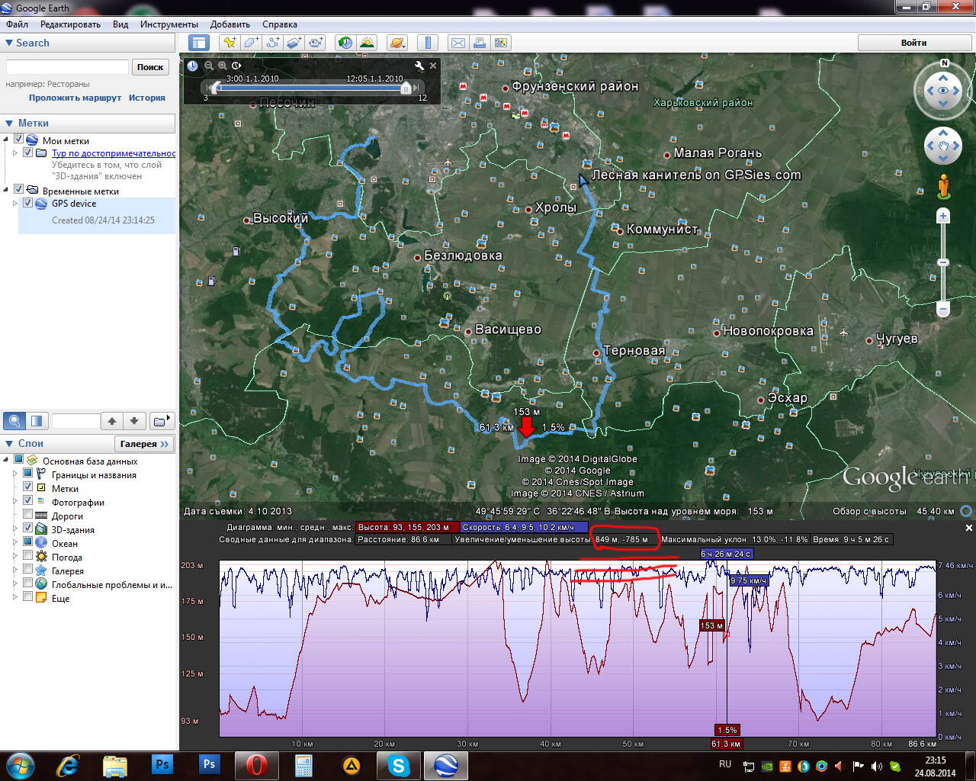This screenshot has width=976, height=781.
Task: Open the Добавить menu
Action: coord(230,24)
